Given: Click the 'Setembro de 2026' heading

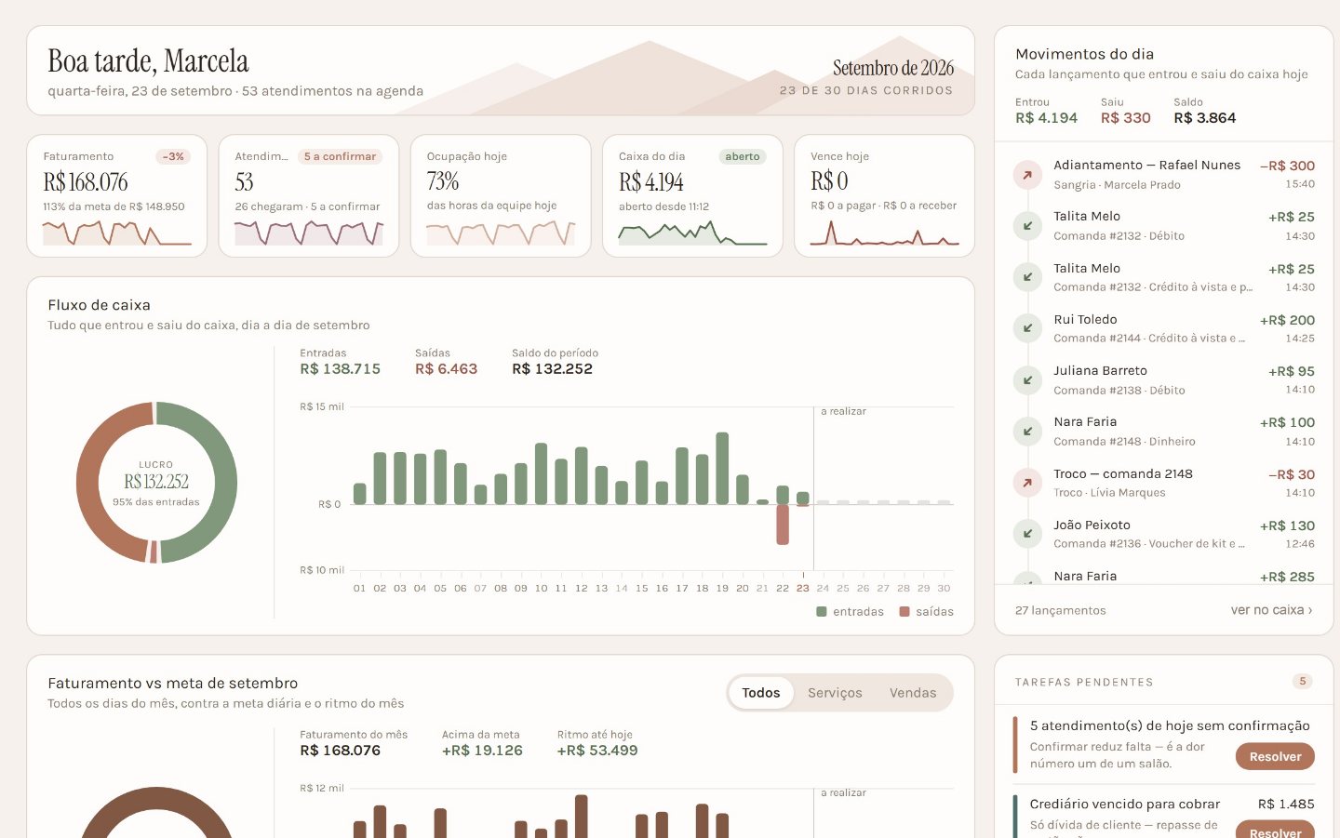Looking at the screenshot, I should [893, 68].
